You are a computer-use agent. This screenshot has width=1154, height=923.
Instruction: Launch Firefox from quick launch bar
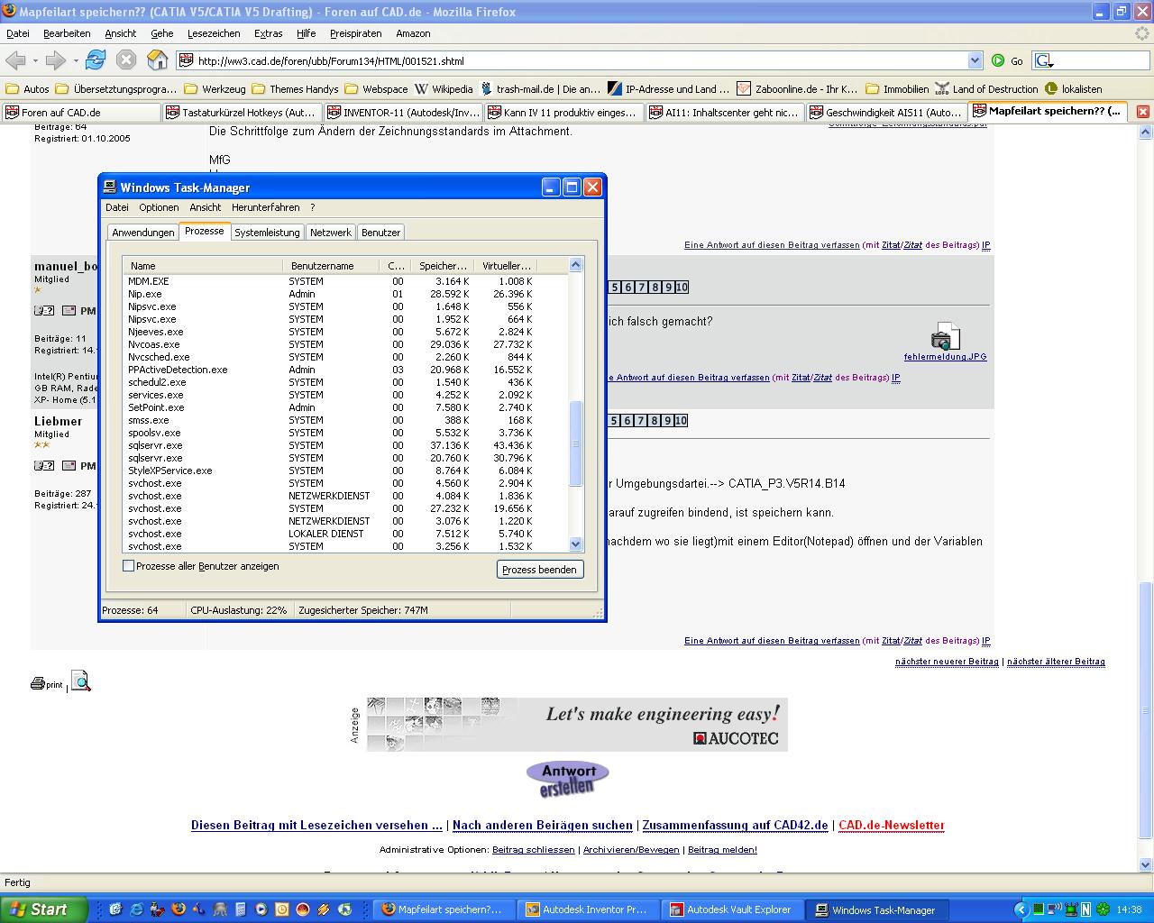tap(179, 909)
